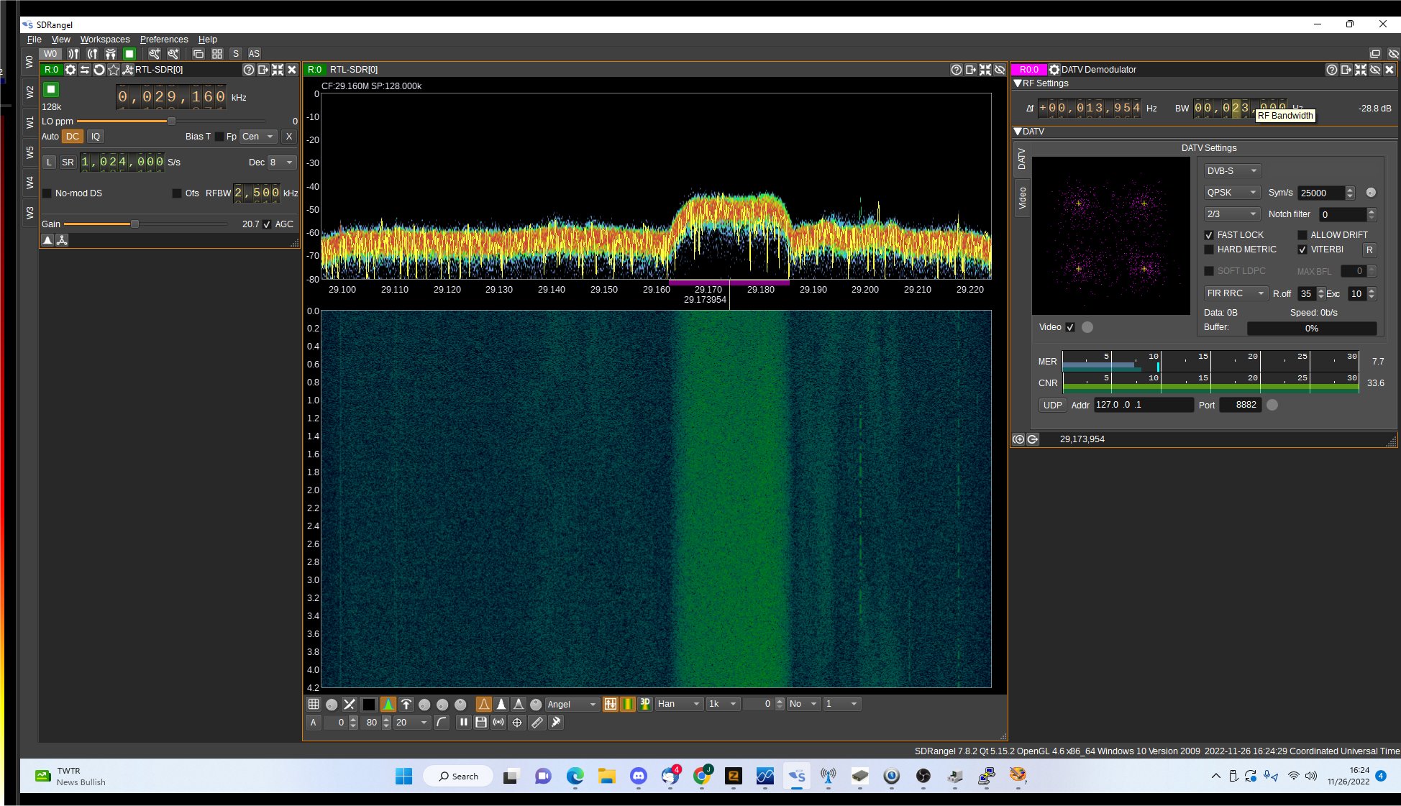Pause the spectrum display
Screen dimensions: 1401x806
click(x=464, y=723)
